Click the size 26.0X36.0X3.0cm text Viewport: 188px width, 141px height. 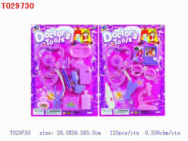pyautogui.click(x=70, y=133)
